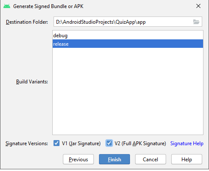This screenshot has width=209, height=171.
Task: Click the V2 (Full APK Signature) label text
Action: click(x=140, y=143)
